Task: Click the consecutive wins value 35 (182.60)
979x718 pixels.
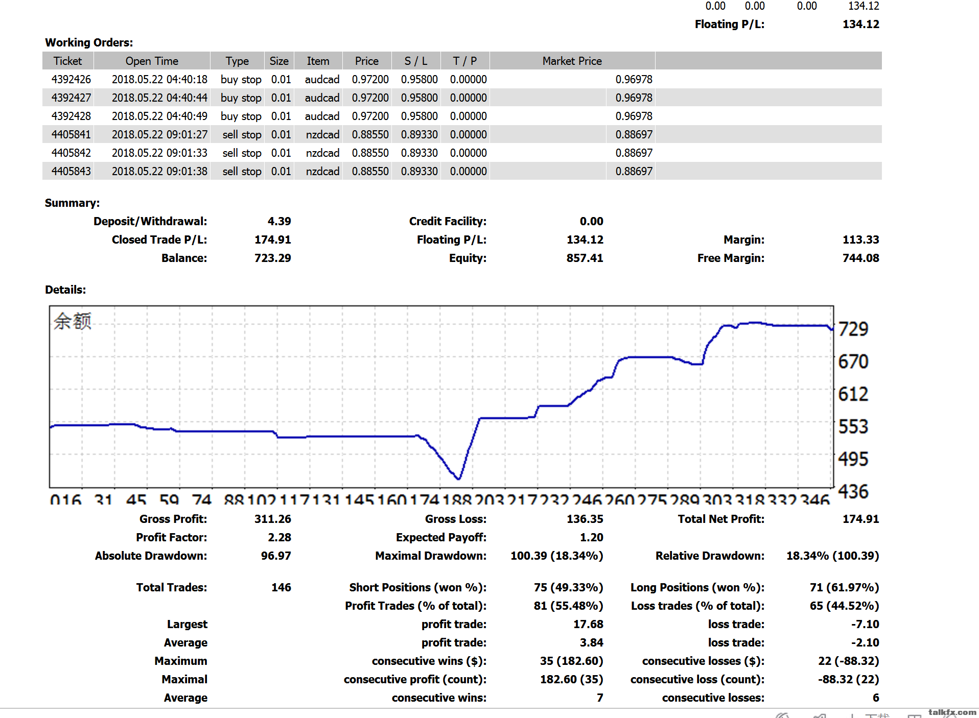Action: [x=571, y=661]
